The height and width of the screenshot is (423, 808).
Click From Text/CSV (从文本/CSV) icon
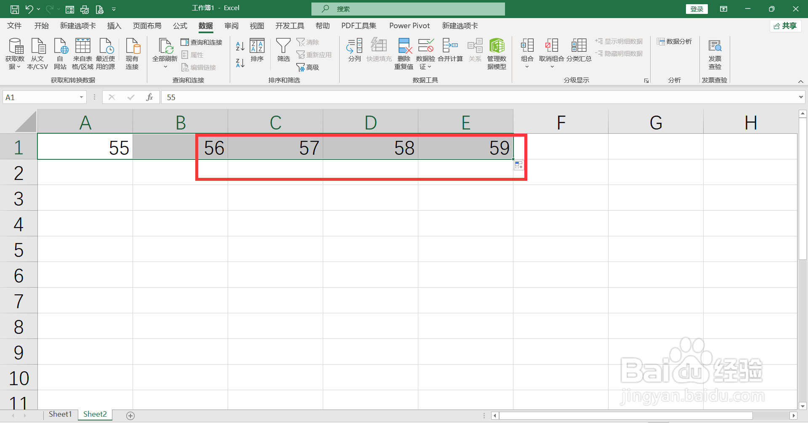[37, 53]
